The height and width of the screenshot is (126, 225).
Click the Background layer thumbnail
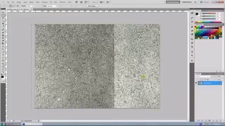tap(200, 83)
